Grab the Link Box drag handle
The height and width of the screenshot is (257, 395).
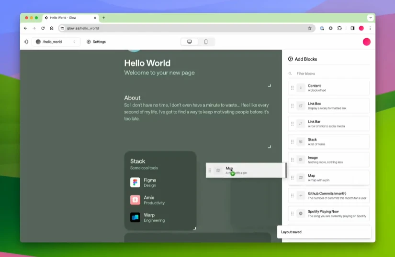292,106
